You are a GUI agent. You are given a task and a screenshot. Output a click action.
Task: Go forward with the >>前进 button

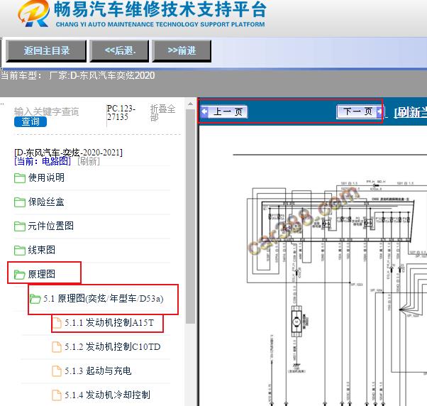click(x=182, y=51)
